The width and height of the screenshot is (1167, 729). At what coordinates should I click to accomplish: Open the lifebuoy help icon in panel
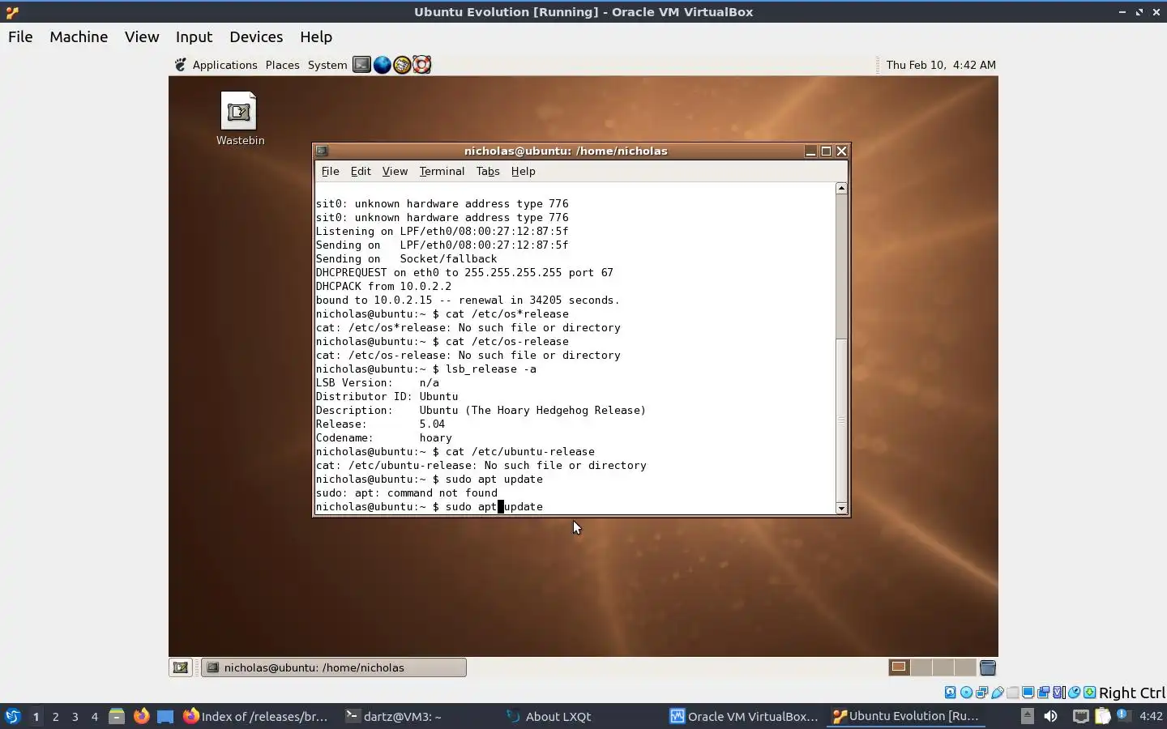point(421,65)
